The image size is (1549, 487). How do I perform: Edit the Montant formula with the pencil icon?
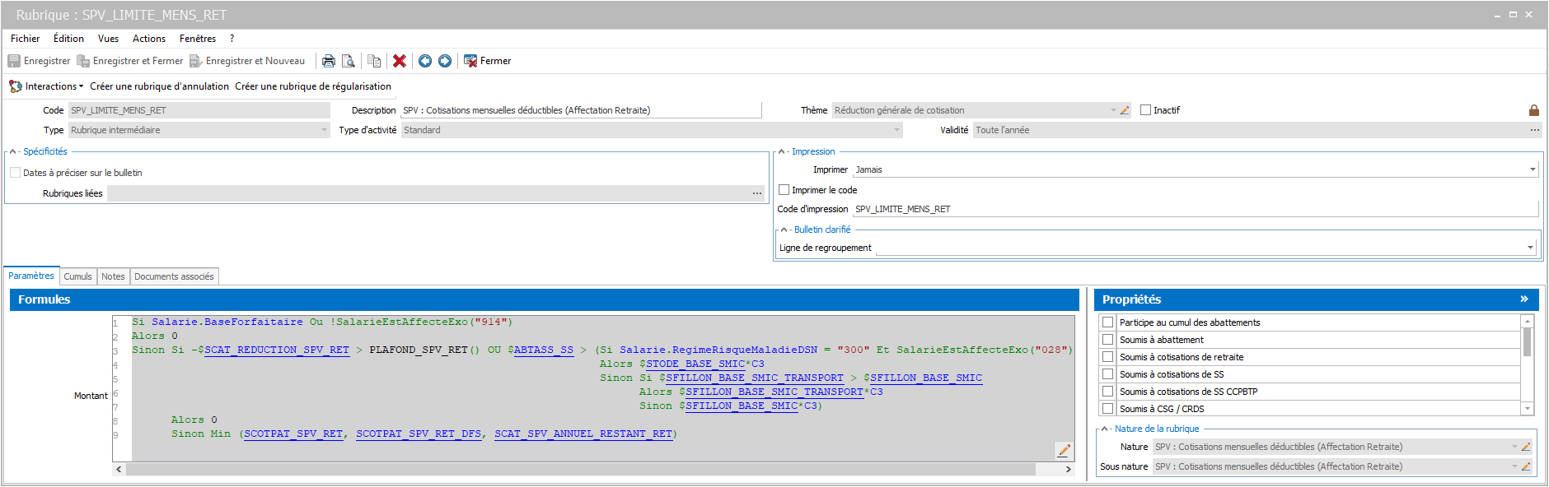(x=1064, y=450)
